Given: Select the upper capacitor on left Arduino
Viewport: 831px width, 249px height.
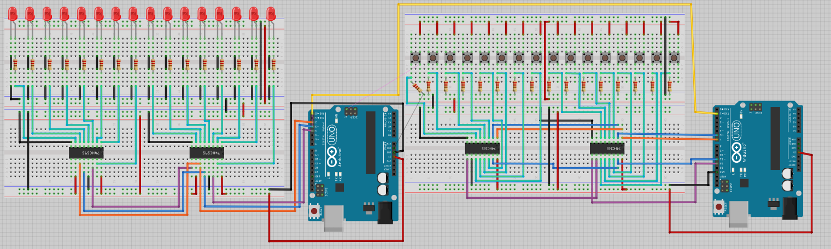Looking at the screenshot, I should tap(383, 178).
